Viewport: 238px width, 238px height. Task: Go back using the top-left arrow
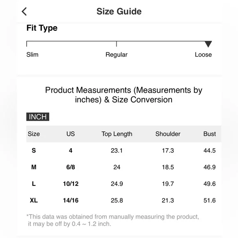click(24, 11)
